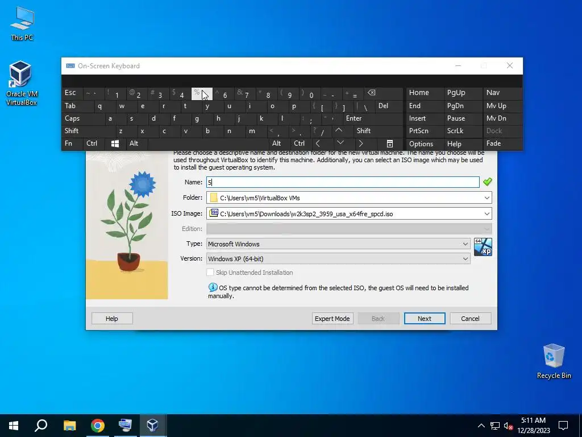Image resolution: width=582 pixels, height=437 pixels.
Task: Click the Home key on On-Screen Keyboard
Action: pos(425,93)
